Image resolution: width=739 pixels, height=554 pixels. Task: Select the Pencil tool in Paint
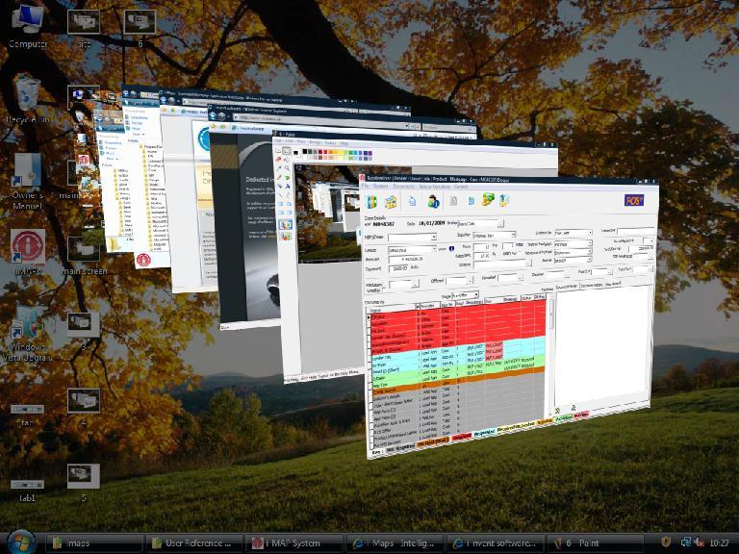click(x=279, y=177)
